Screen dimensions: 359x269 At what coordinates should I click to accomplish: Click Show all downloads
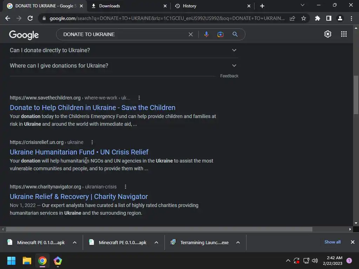(332, 242)
